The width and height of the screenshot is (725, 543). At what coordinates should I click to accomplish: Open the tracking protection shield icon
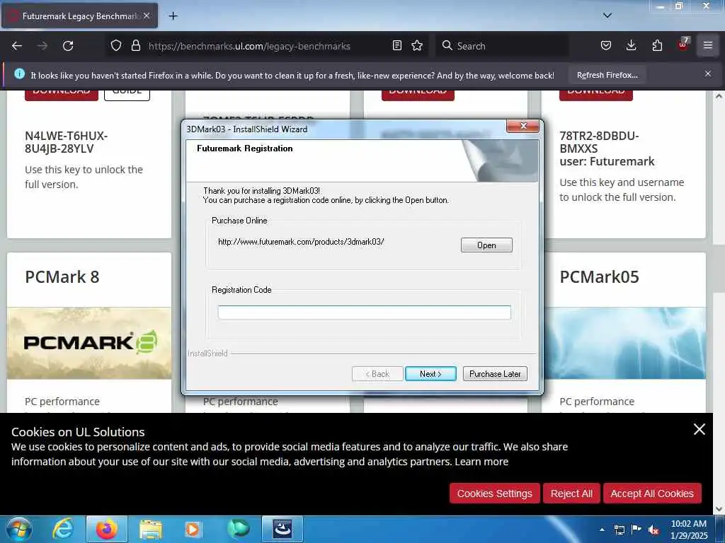click(x=116, y=45)
